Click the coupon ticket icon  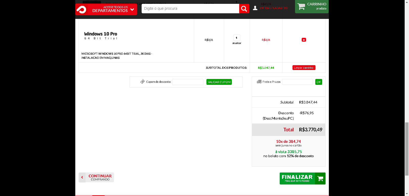pyautogui.click(x=143, y=82)
